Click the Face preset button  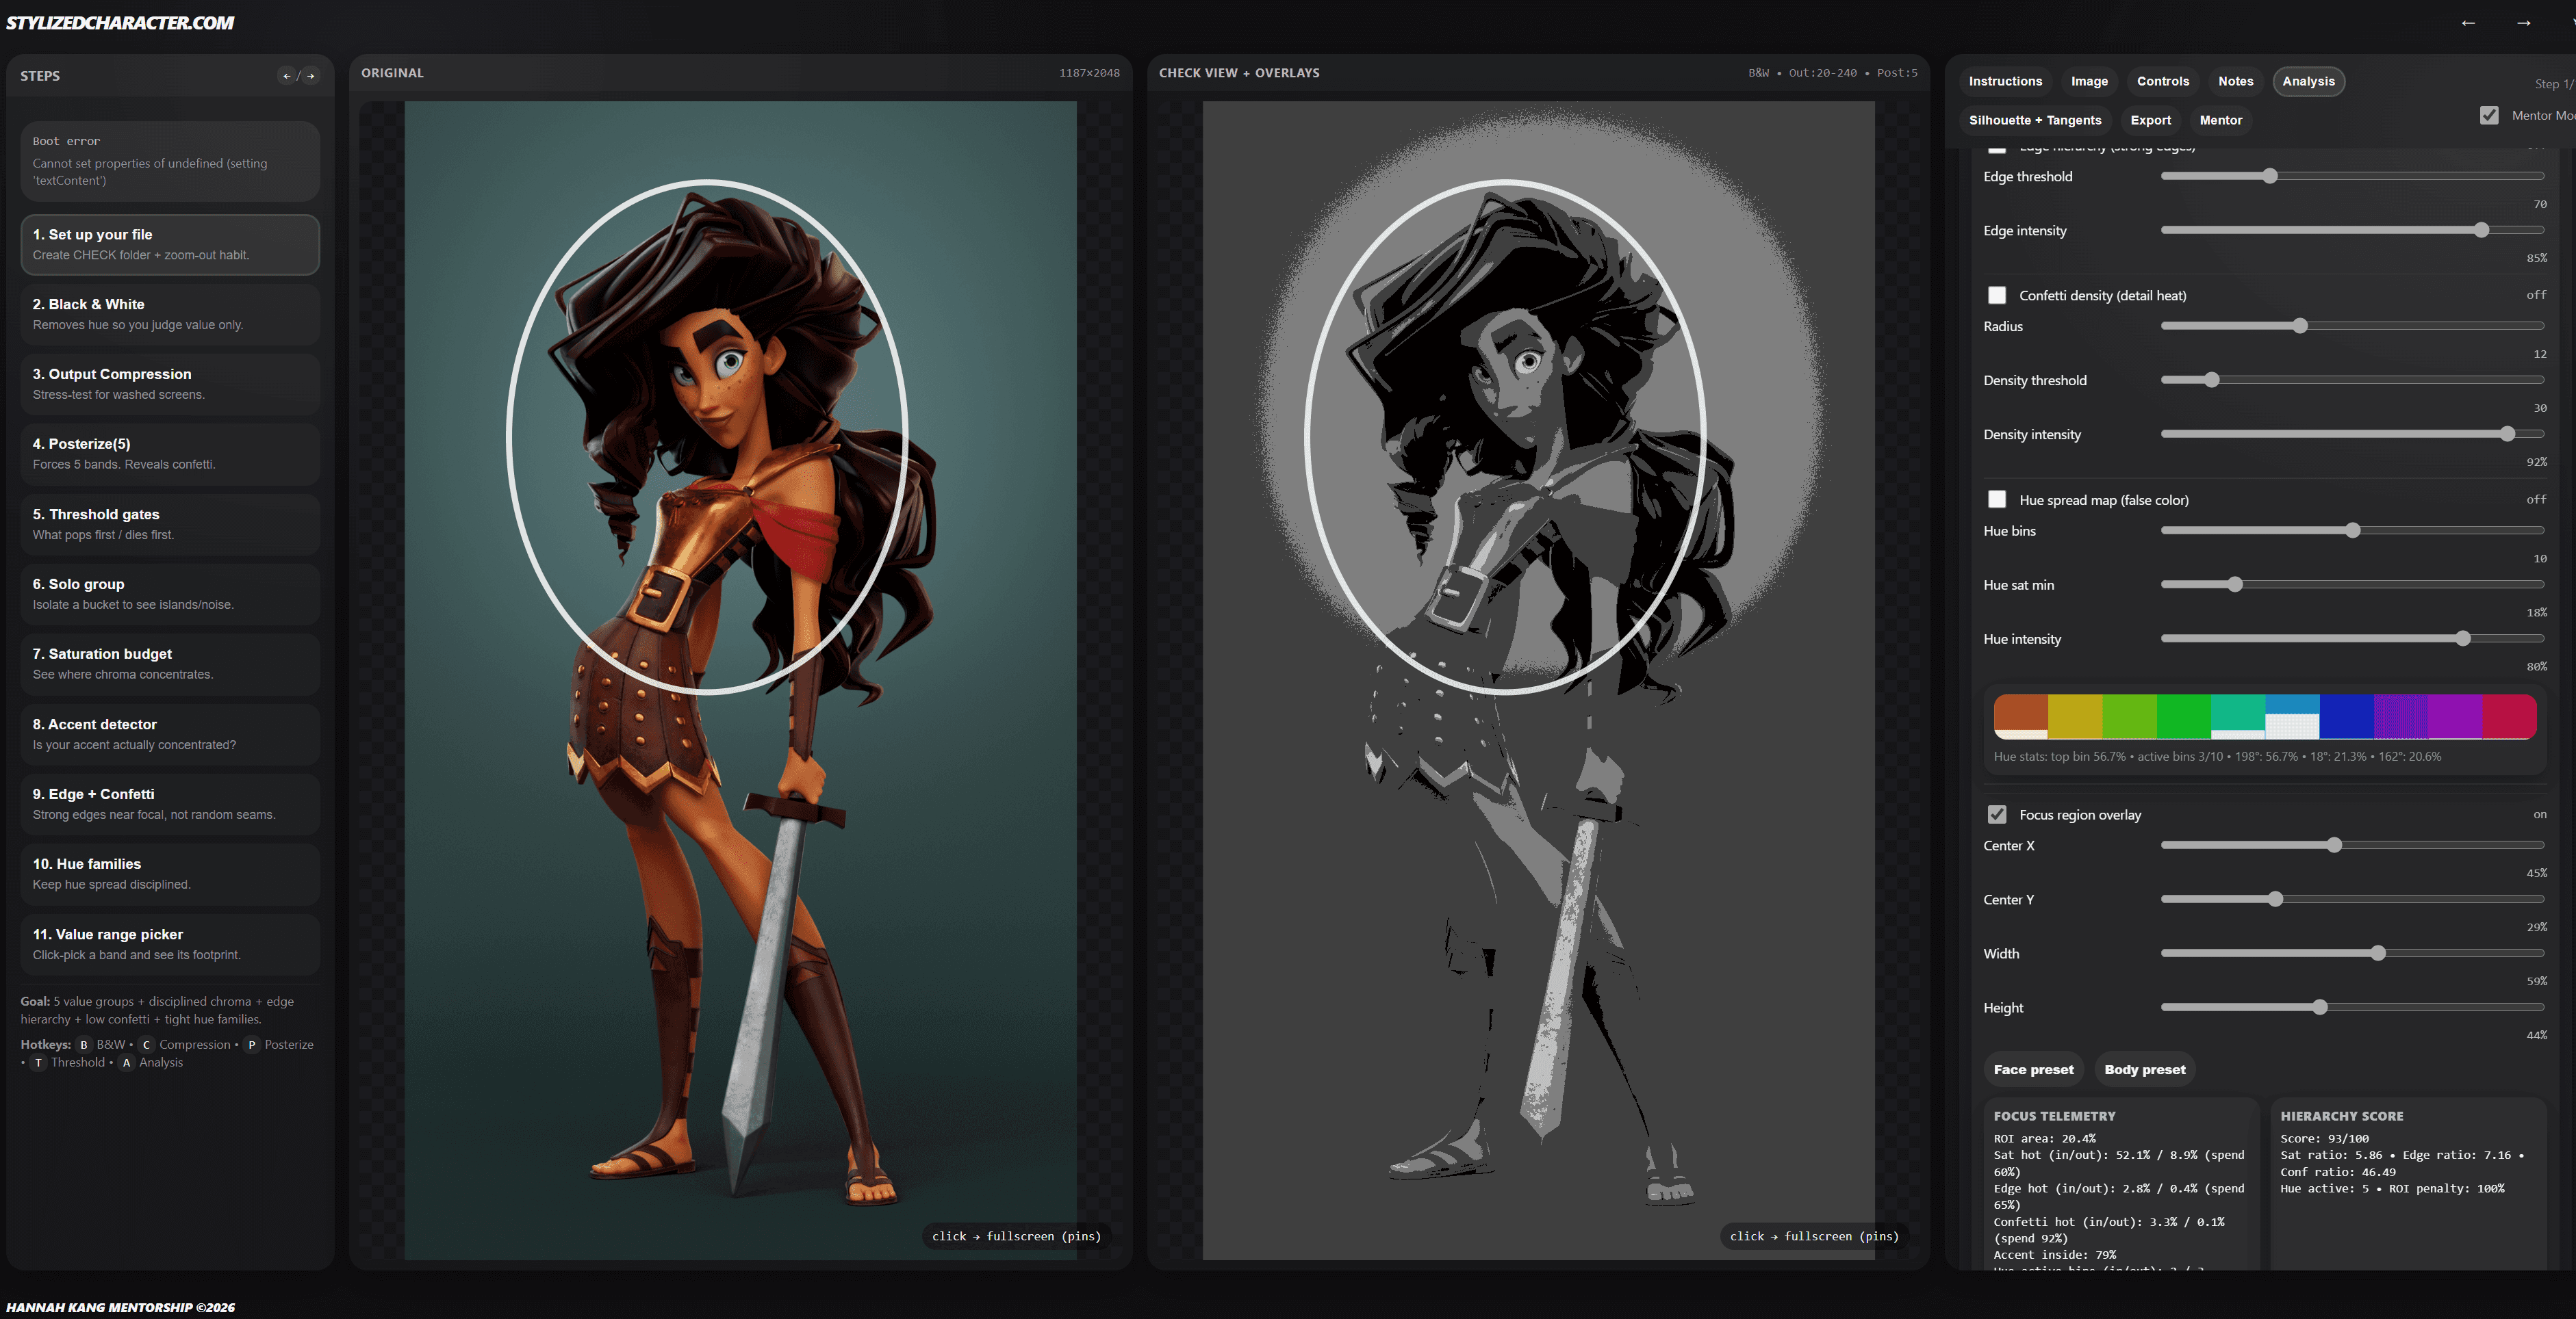click(x=2033, y=1069)
